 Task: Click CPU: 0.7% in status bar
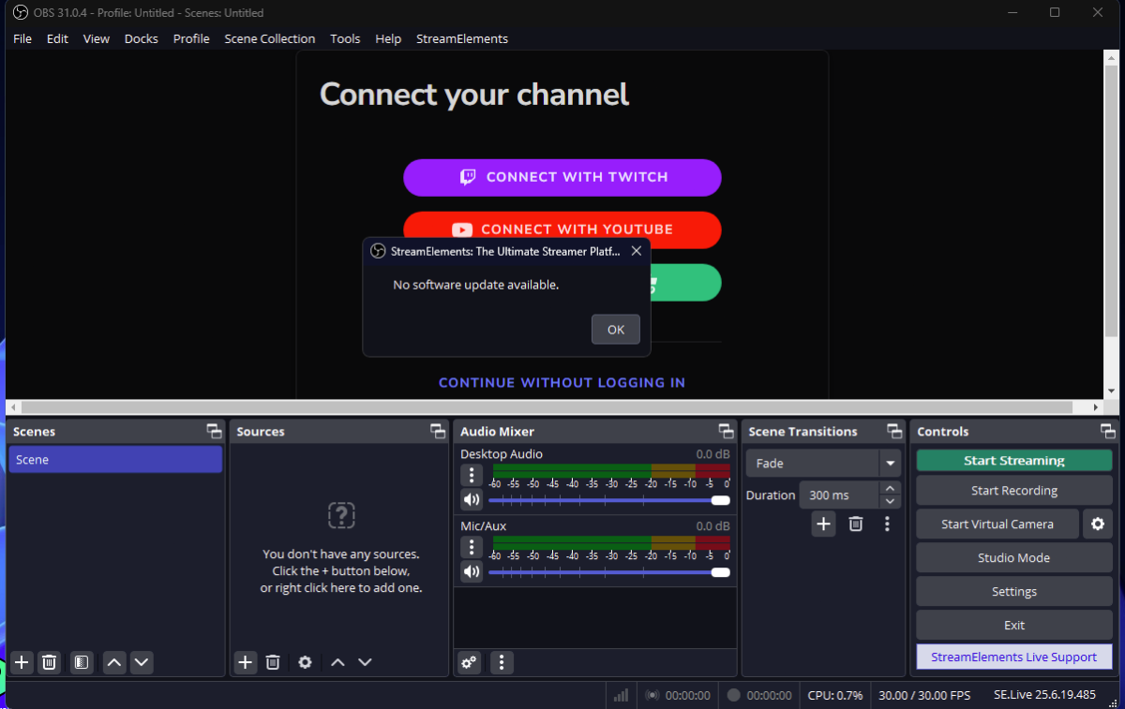pos(835,695)
